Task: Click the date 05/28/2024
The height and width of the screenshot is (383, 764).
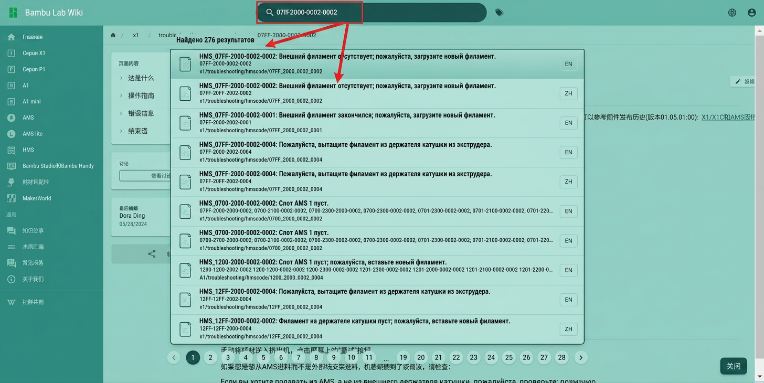Action: [133, 224]
